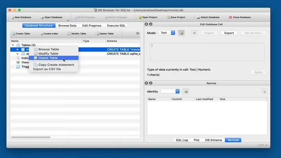Open the Mode Text dropdown
This screenshot has height=158, width=281.
pyautogui.click(x=167, y=33)
